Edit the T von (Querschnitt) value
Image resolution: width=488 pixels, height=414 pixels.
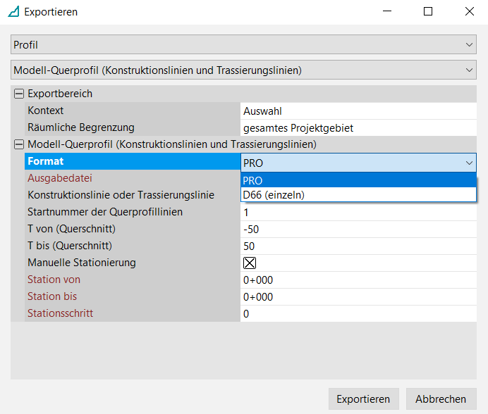(358, 230)
